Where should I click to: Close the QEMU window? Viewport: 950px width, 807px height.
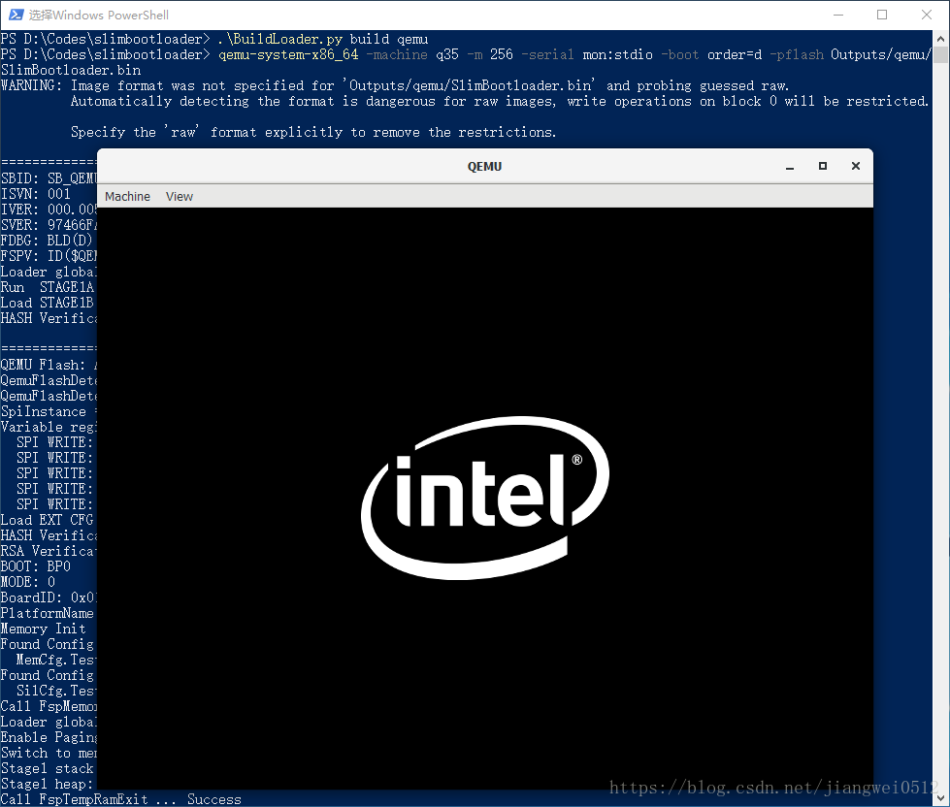(x=856, y=166)
